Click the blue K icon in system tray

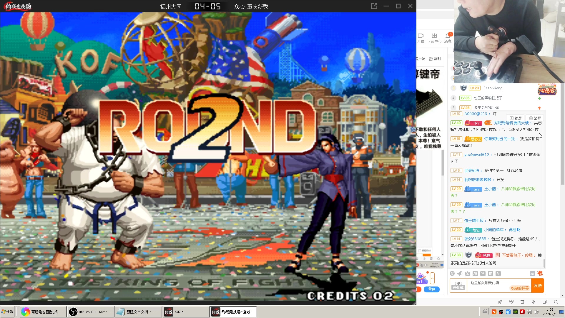(x=508, y=312)
